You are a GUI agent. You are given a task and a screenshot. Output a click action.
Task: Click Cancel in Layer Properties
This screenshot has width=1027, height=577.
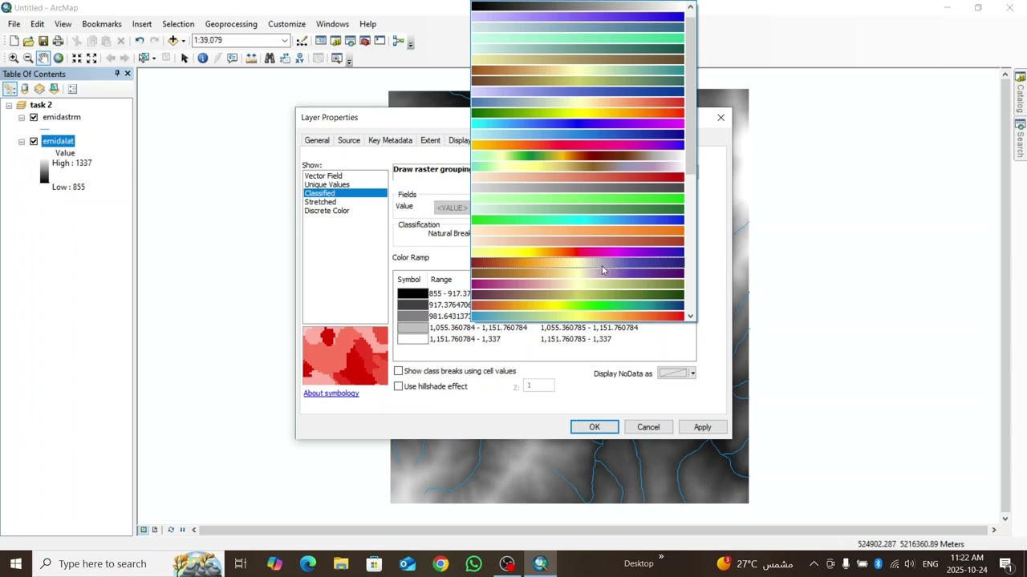[648, 427]
